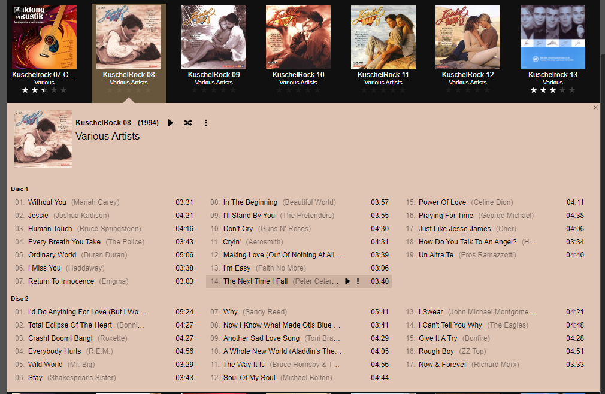Select track Without You by Mariah Carey

(104, 202)
